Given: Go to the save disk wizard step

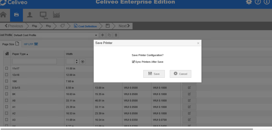Looking at the screenshot, I should (x=107, y=26).
